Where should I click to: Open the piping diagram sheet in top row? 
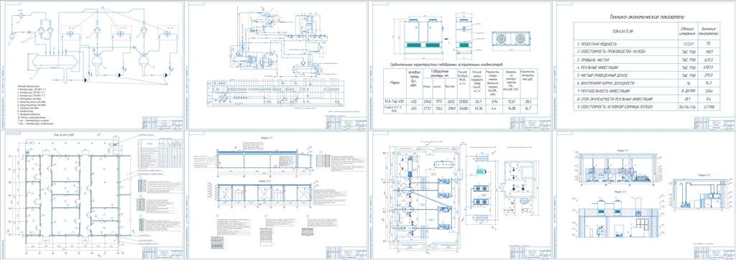click(277, 65)
